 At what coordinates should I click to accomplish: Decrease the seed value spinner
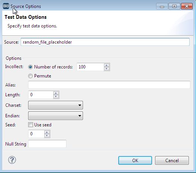pos(47,135)
